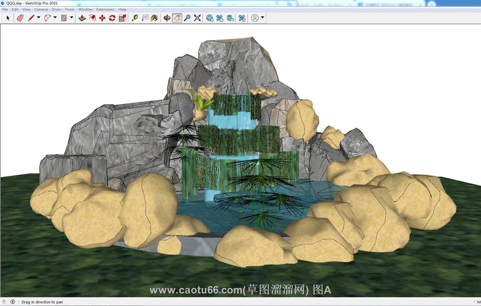Open the Camera menu

click(x=41, y=9)
